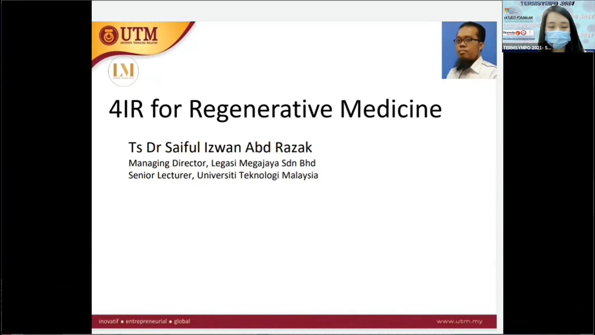
Task: Click the 'Senior Lecturer, Universiti Teknologi Malaysia' line
Action: pos(223,175)
